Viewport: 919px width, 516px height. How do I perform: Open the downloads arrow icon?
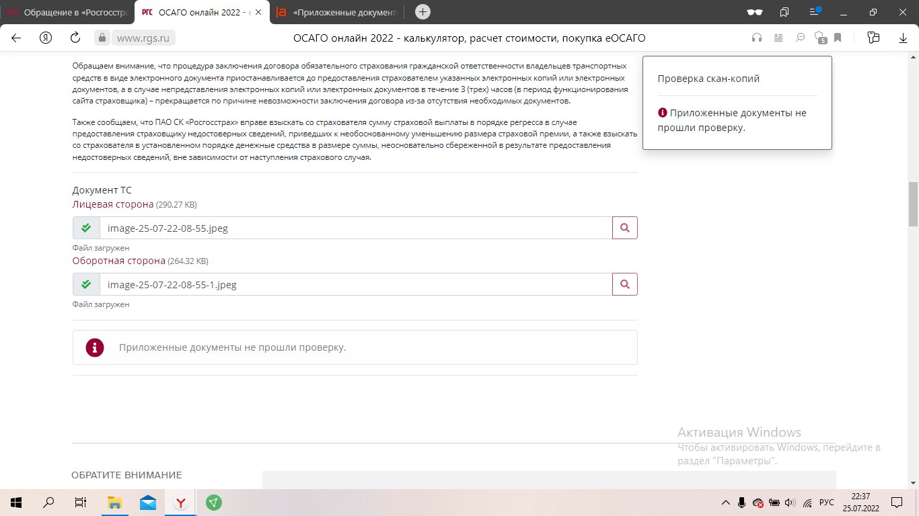[x=903, y=38]
